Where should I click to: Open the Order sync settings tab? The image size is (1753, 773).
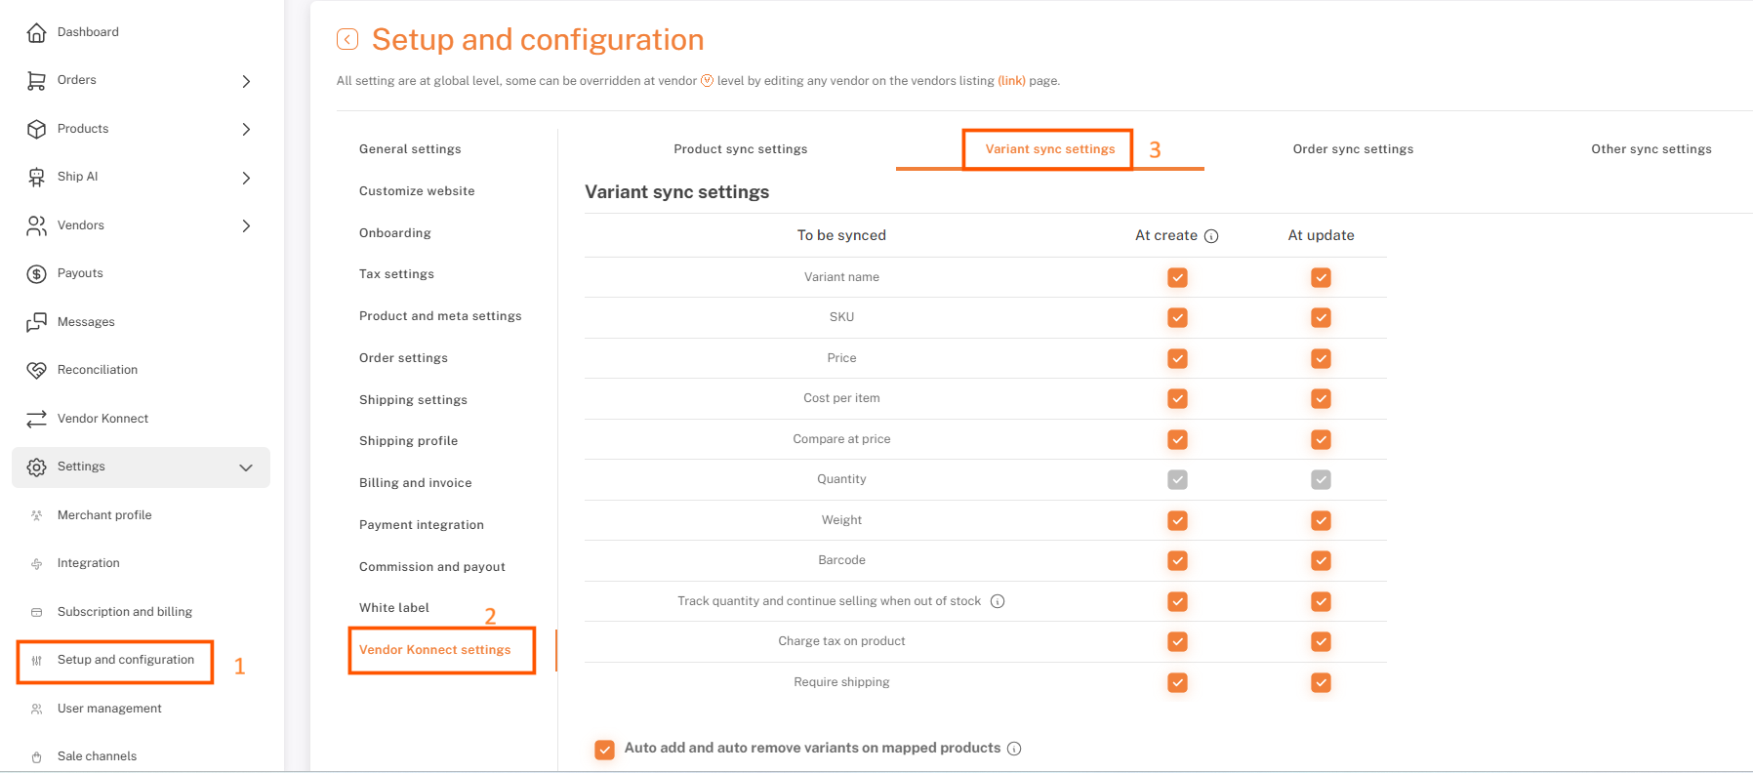coord(1353,149)
